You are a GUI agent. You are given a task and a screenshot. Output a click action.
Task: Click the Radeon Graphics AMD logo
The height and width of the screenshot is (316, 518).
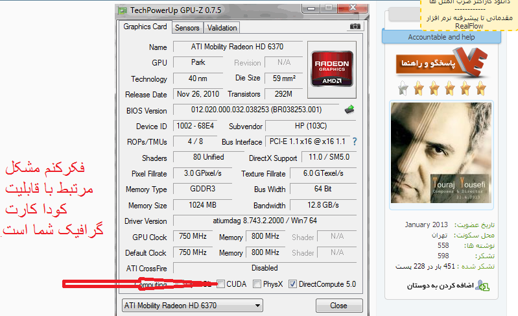coord(332,69)
